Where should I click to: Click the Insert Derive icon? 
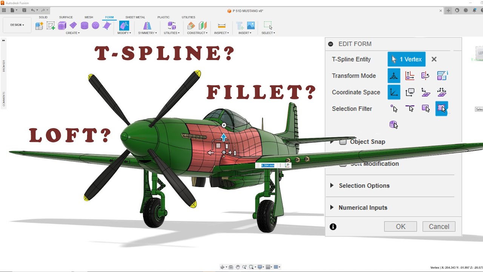click(x=240, y=25)
